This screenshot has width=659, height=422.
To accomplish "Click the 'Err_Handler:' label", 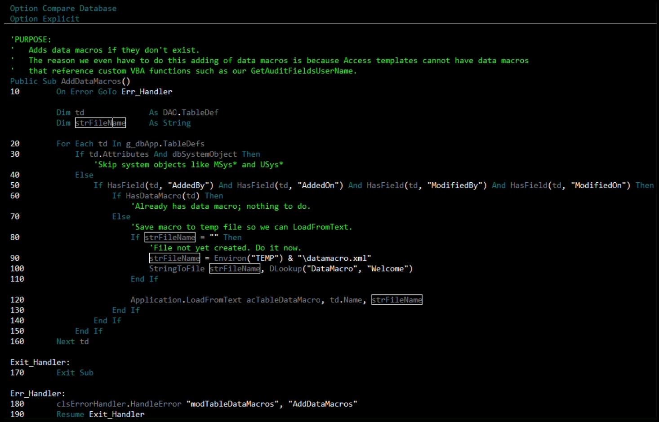I will pyautogui.click(x=38, y=394).
